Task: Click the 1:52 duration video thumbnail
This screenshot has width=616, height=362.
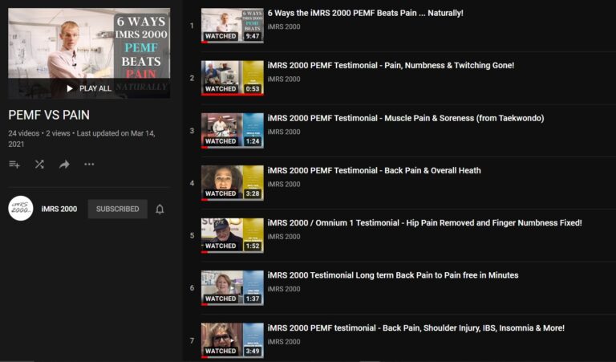Action: [232, 235]
